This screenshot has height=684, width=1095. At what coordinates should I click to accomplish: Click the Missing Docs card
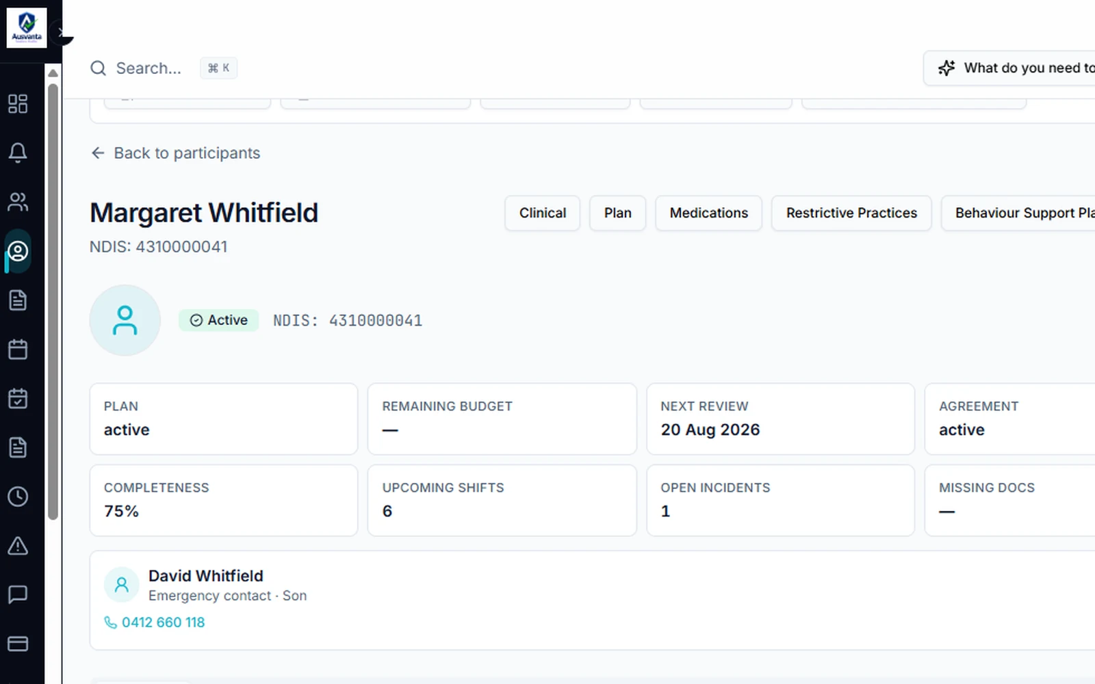(1010, 501)
